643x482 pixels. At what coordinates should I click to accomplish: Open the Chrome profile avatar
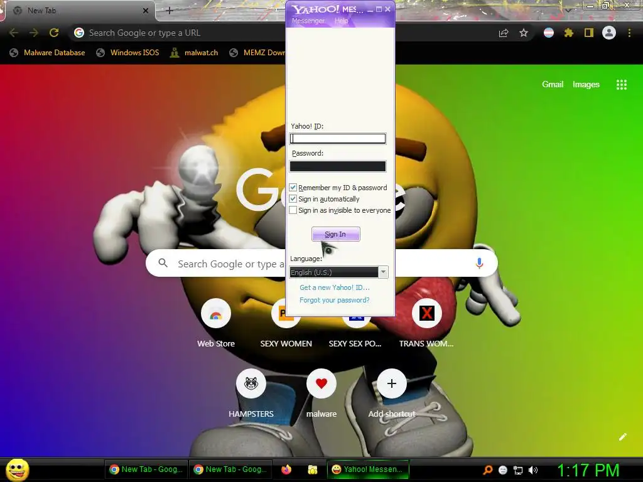click(609, 33)
